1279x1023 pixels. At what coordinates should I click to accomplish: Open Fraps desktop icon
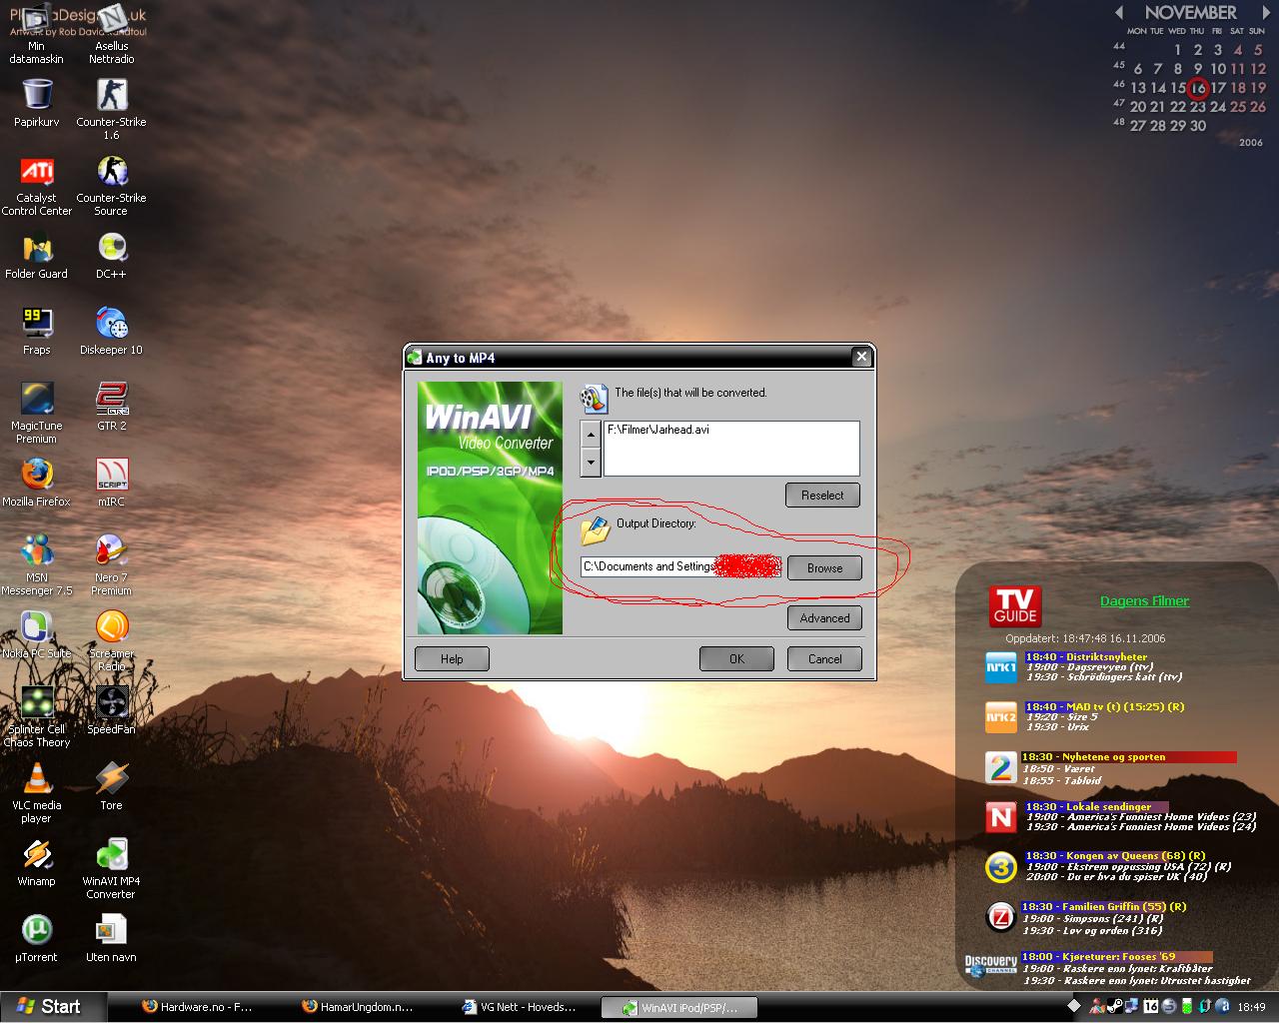coord(36,331)
